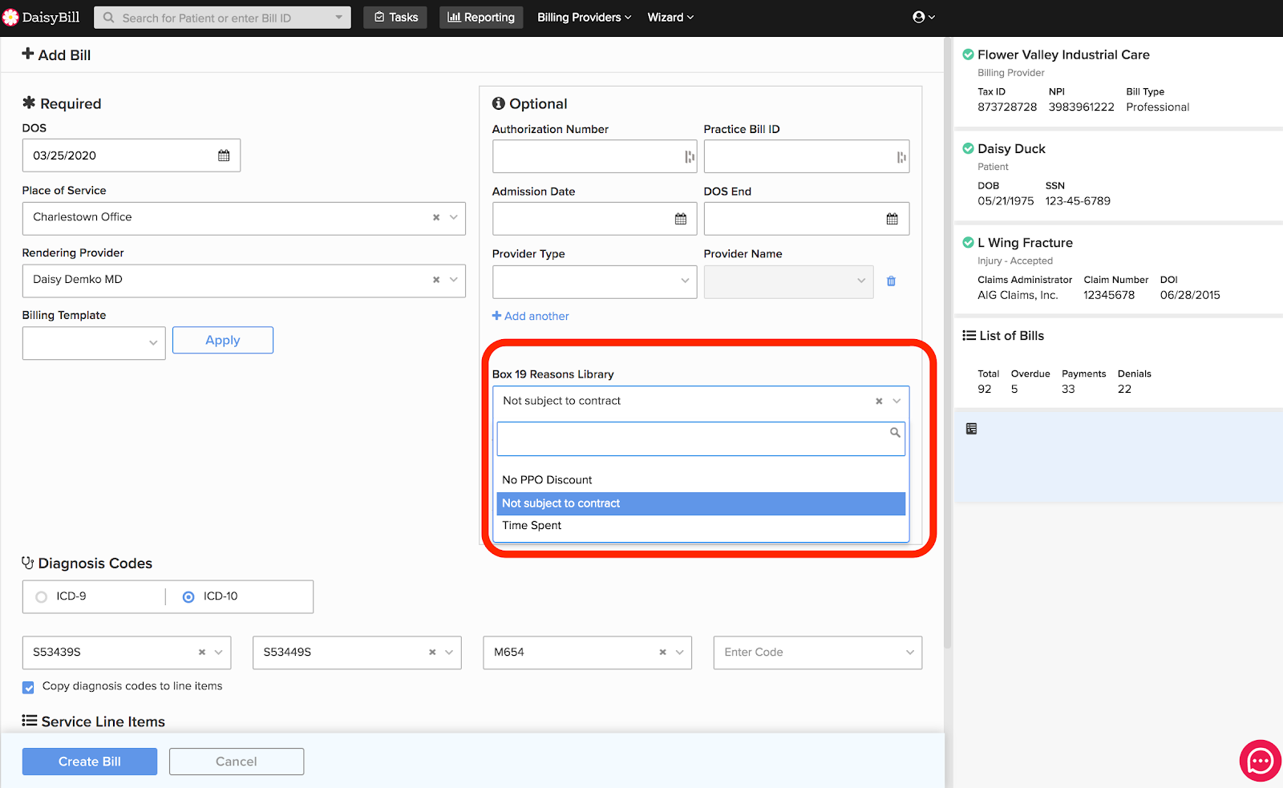
Task: Click Cancel button
Action: coord(237,762)
